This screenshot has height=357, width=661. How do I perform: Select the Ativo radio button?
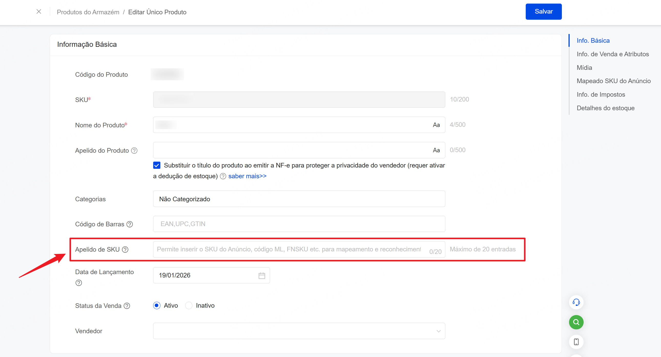(x=157, y=306)
